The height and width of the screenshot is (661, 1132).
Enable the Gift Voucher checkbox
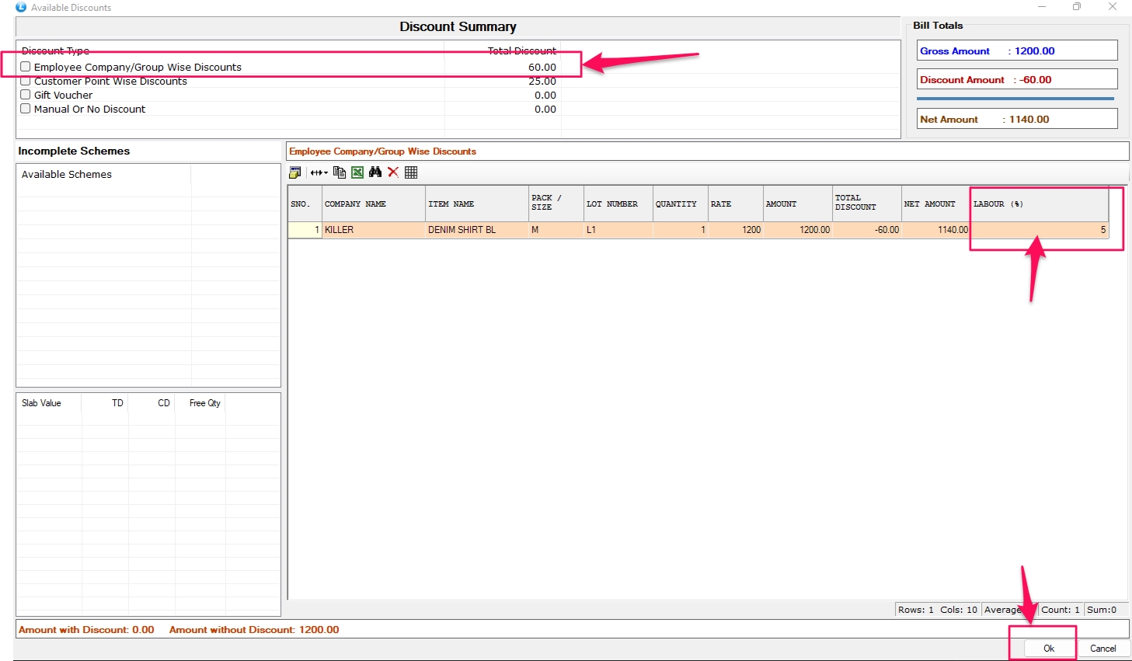tap(26, 95)
